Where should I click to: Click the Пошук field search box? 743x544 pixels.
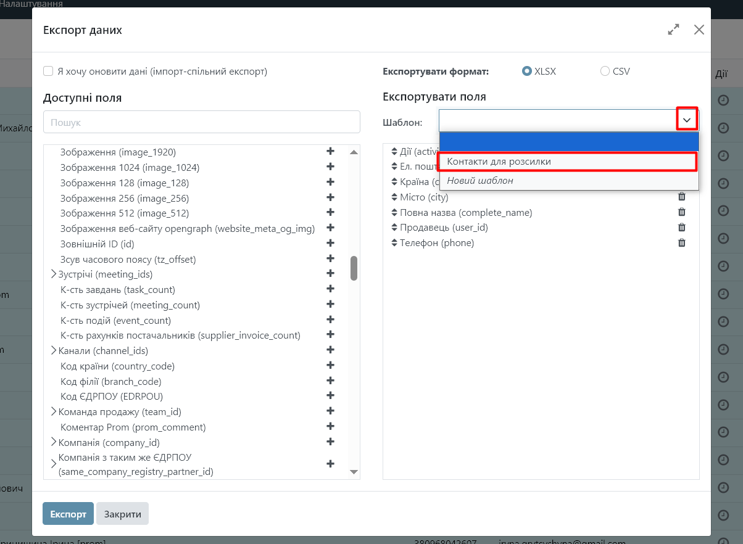201,122
